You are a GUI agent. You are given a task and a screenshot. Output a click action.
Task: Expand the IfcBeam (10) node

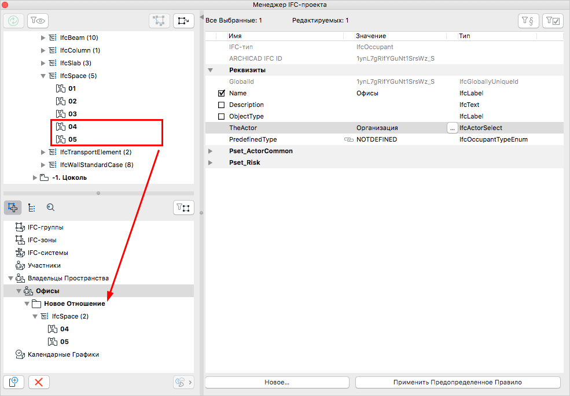click(x=43, y=38)
